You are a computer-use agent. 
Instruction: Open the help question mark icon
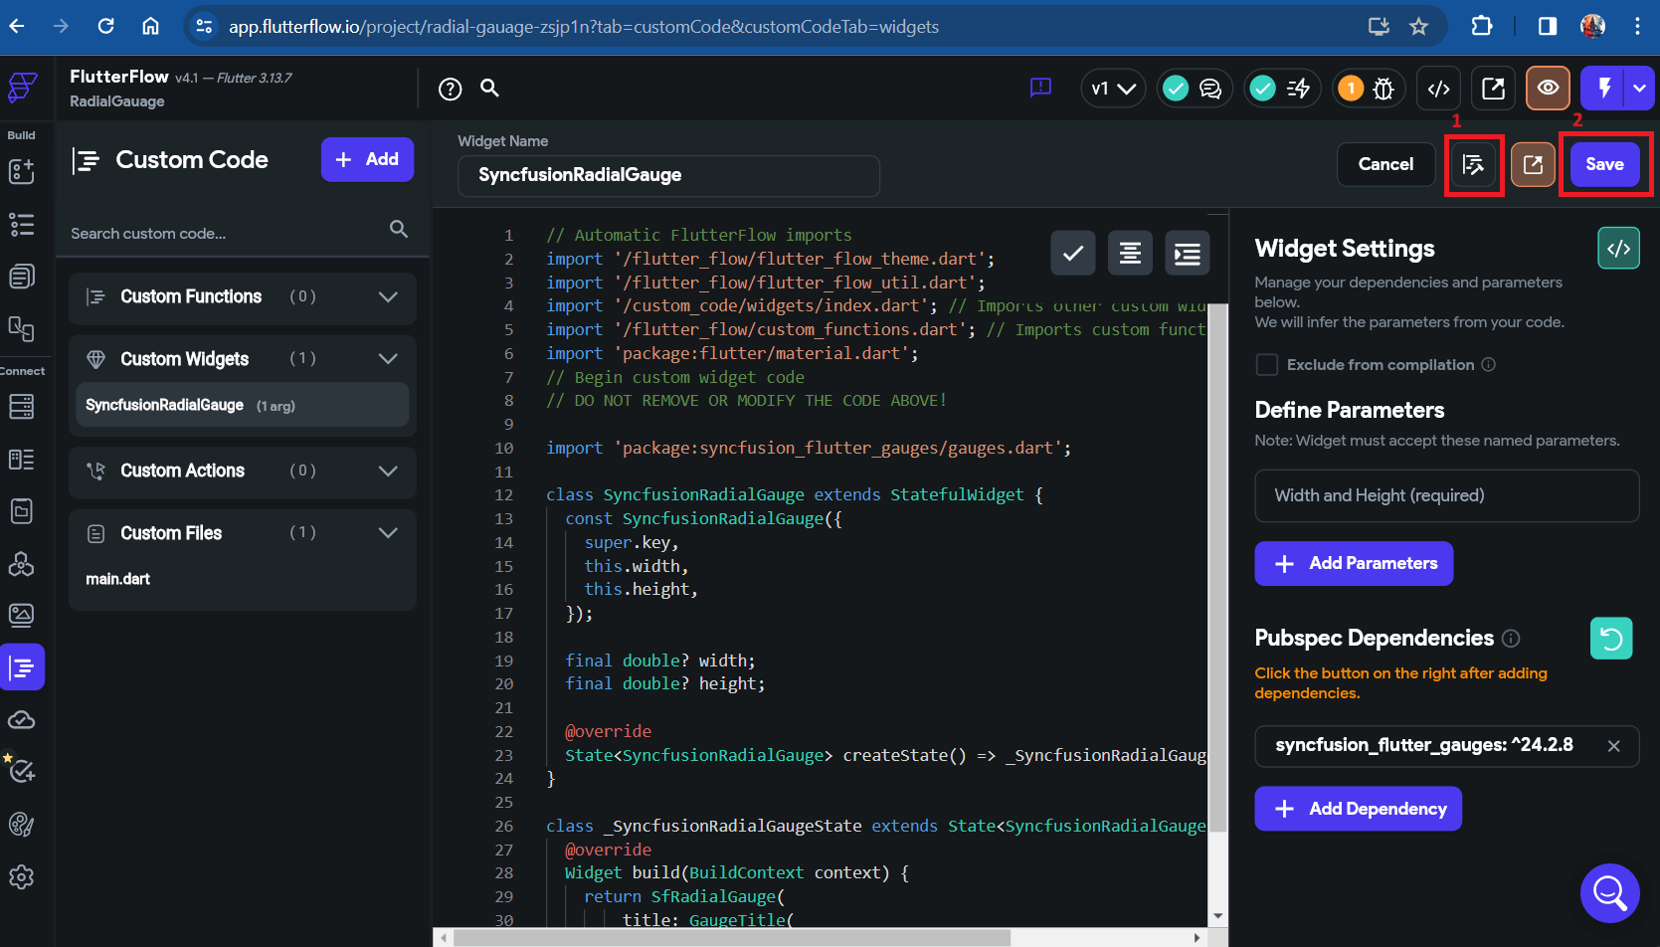click(451, 90)
